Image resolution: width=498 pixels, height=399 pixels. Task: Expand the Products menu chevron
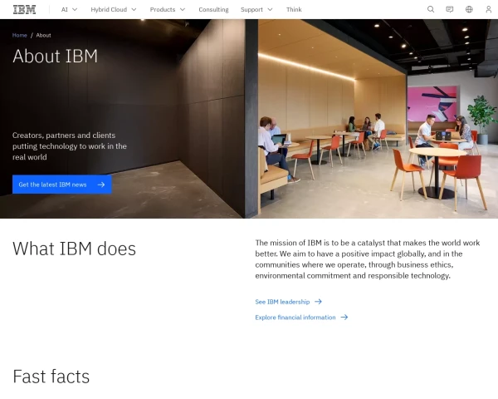pyautogui.click(x=183, y=9)
